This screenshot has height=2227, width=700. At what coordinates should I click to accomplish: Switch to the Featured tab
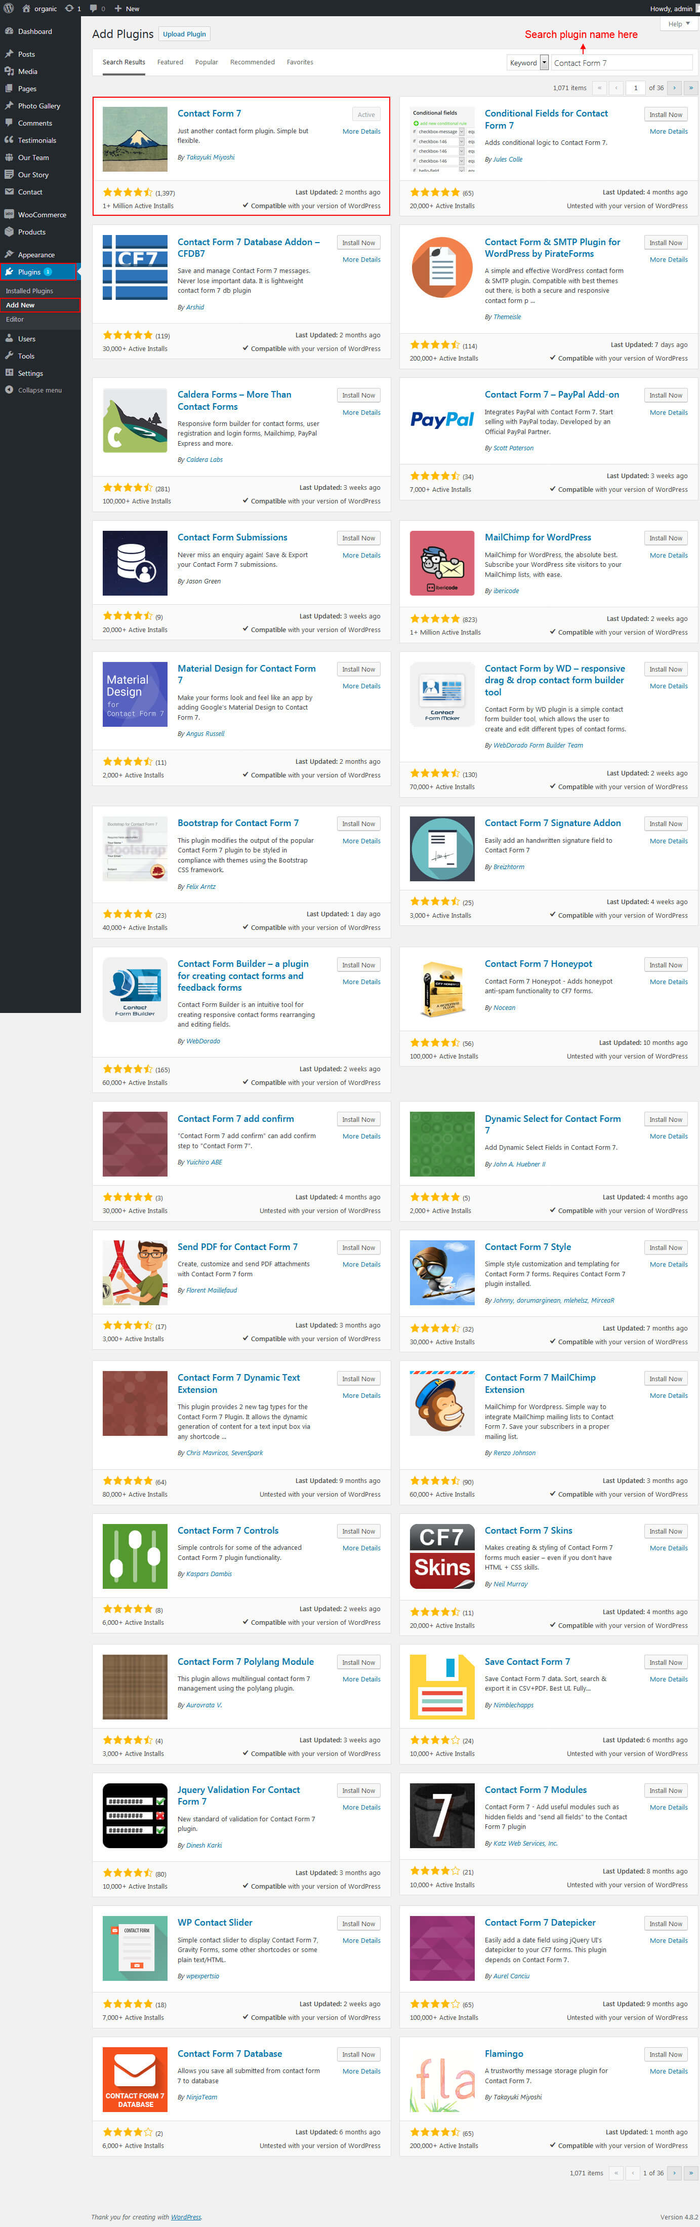(x=170, y=62)
